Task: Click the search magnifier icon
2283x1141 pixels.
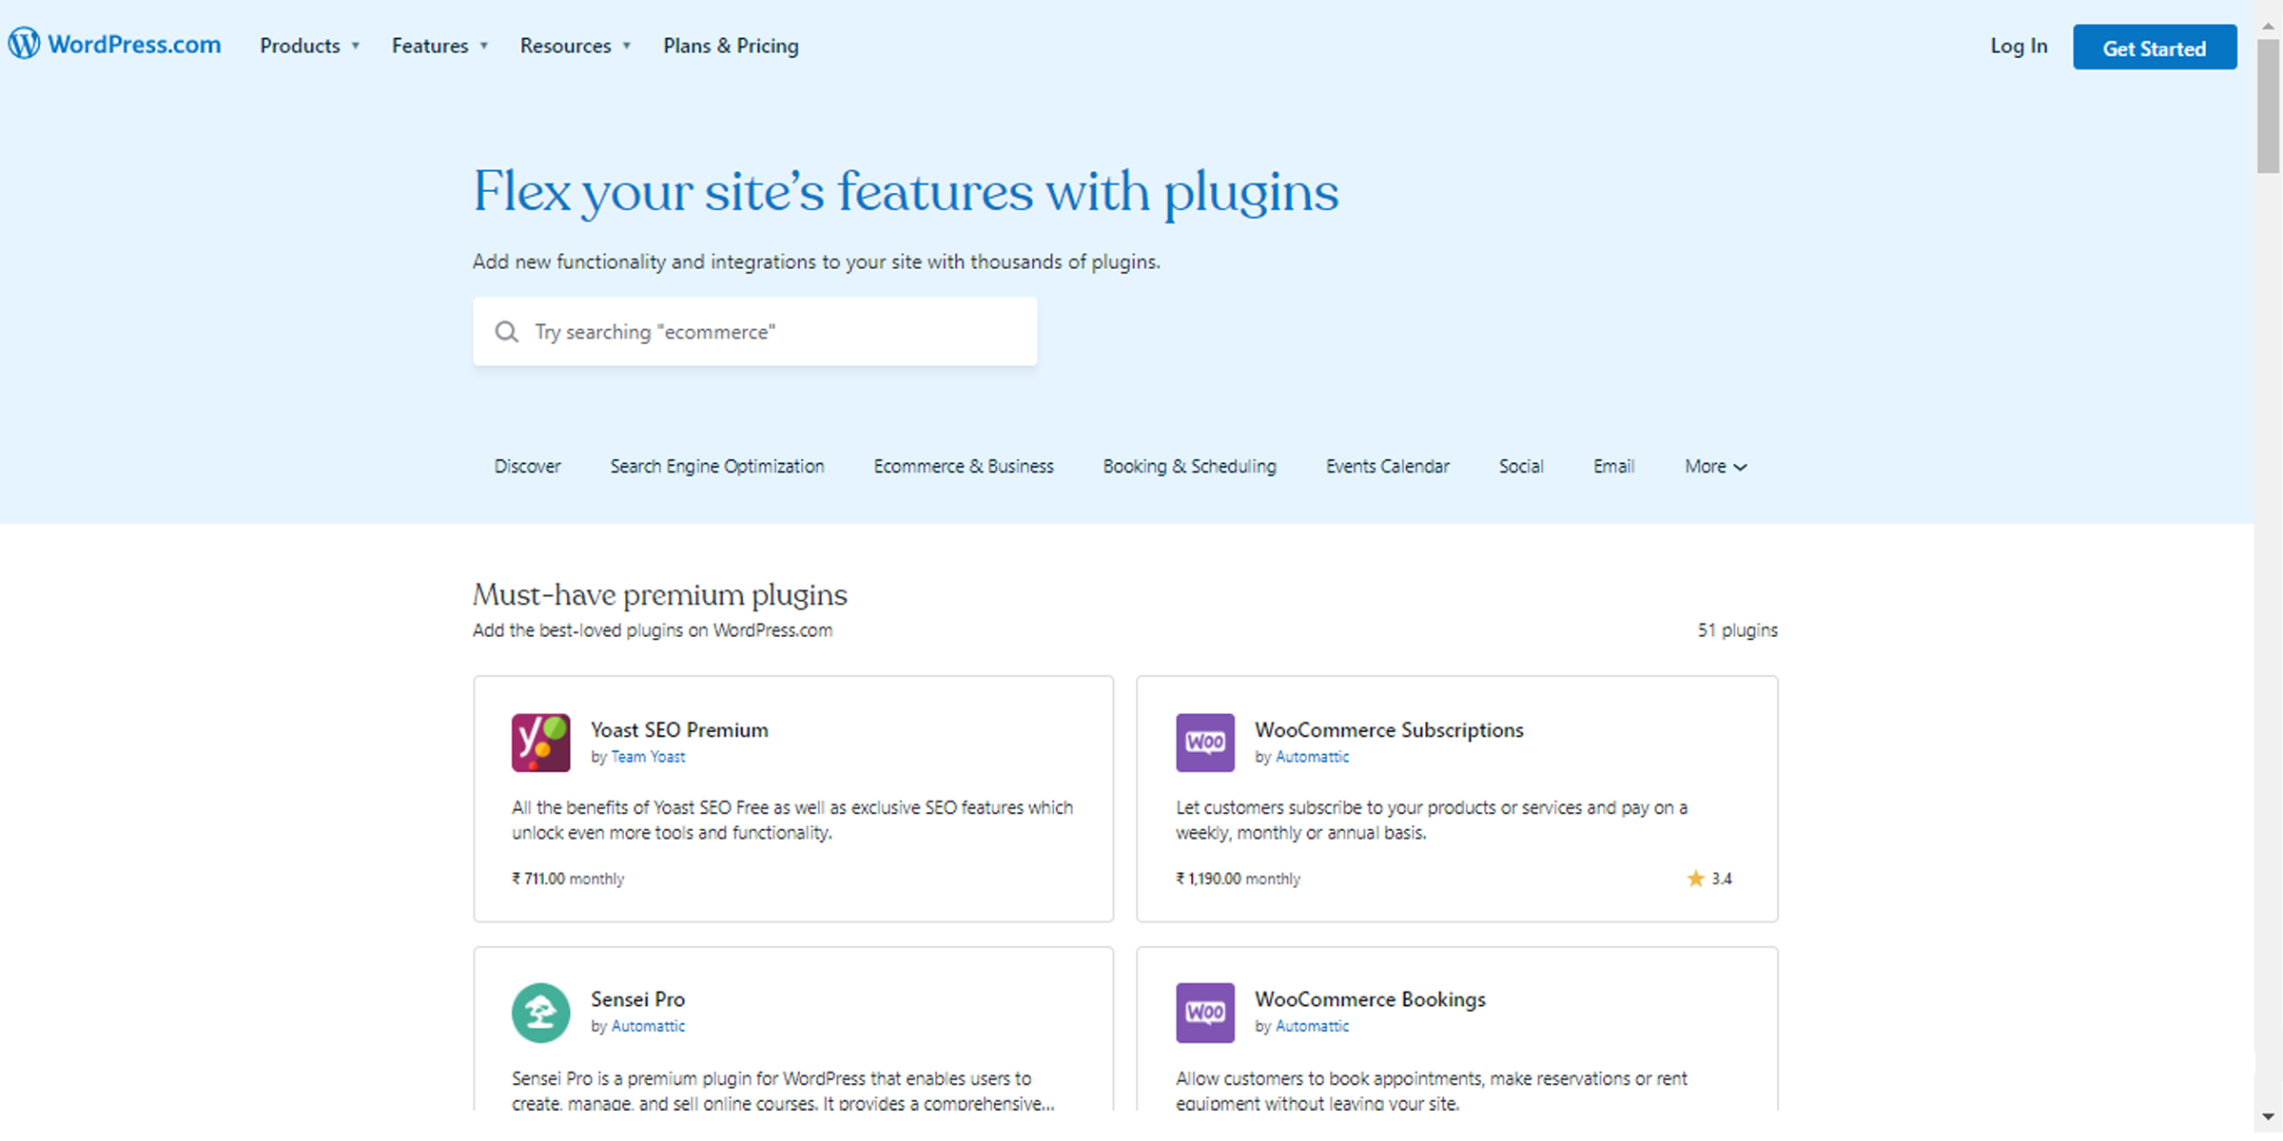Action: pos(508,330)
